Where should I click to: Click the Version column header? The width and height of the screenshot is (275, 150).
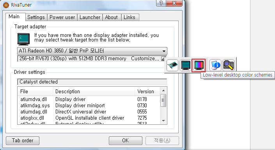(147, 91)
